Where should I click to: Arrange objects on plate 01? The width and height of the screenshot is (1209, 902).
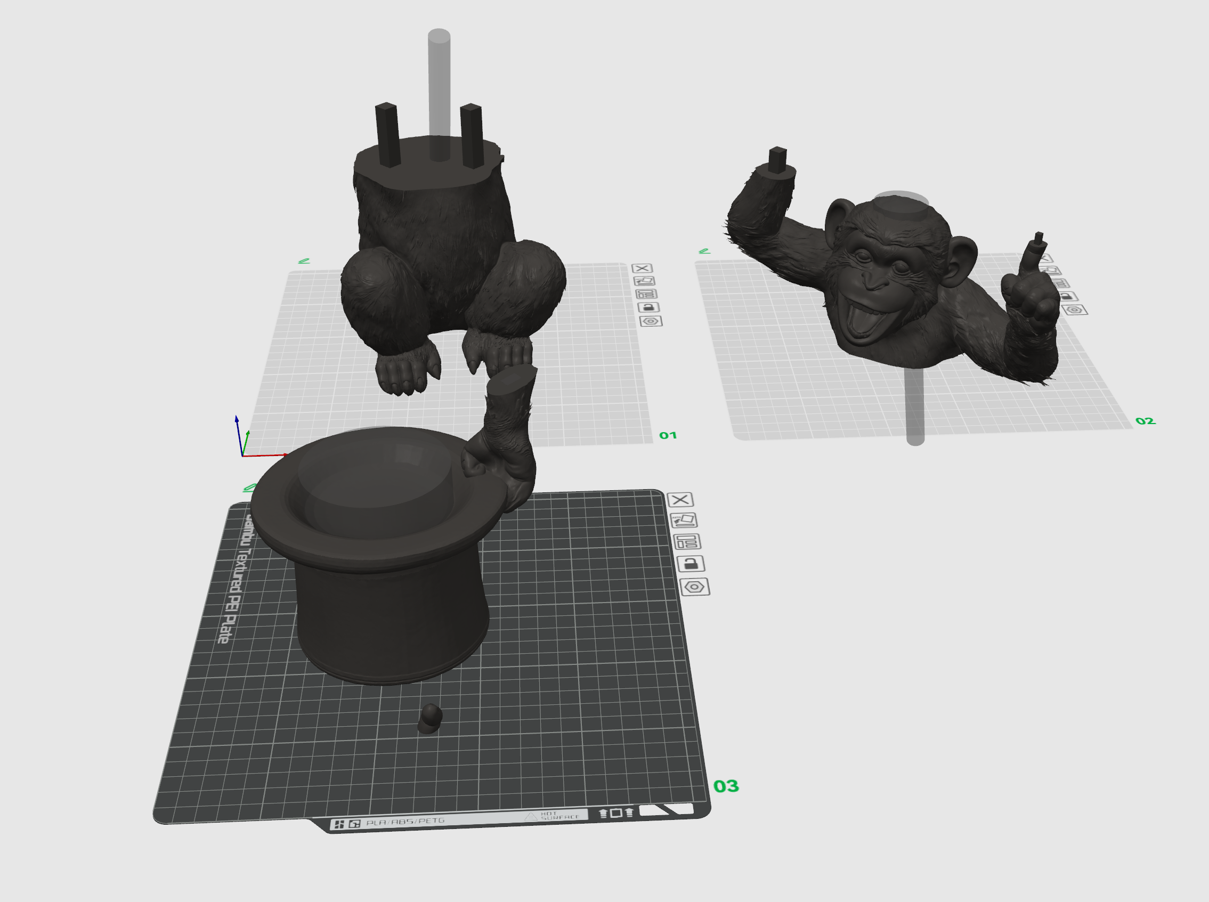[646, 294]
